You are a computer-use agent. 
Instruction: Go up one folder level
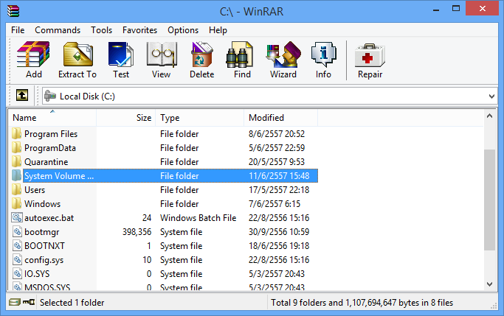pos(22,95)
